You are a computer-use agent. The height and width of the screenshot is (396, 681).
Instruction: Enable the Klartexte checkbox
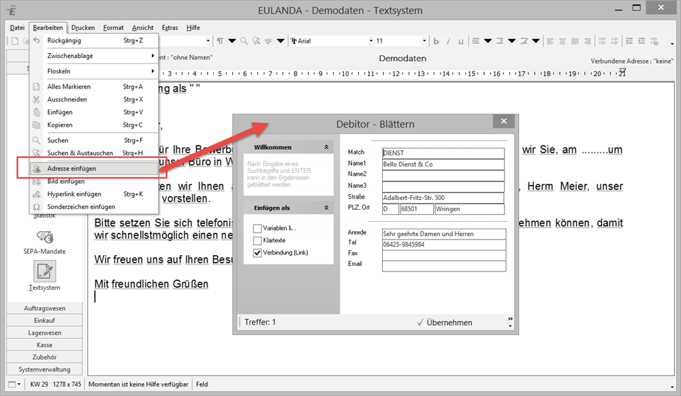click(257, 240)
